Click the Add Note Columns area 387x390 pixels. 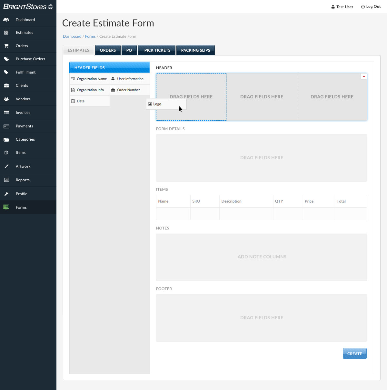262,257
